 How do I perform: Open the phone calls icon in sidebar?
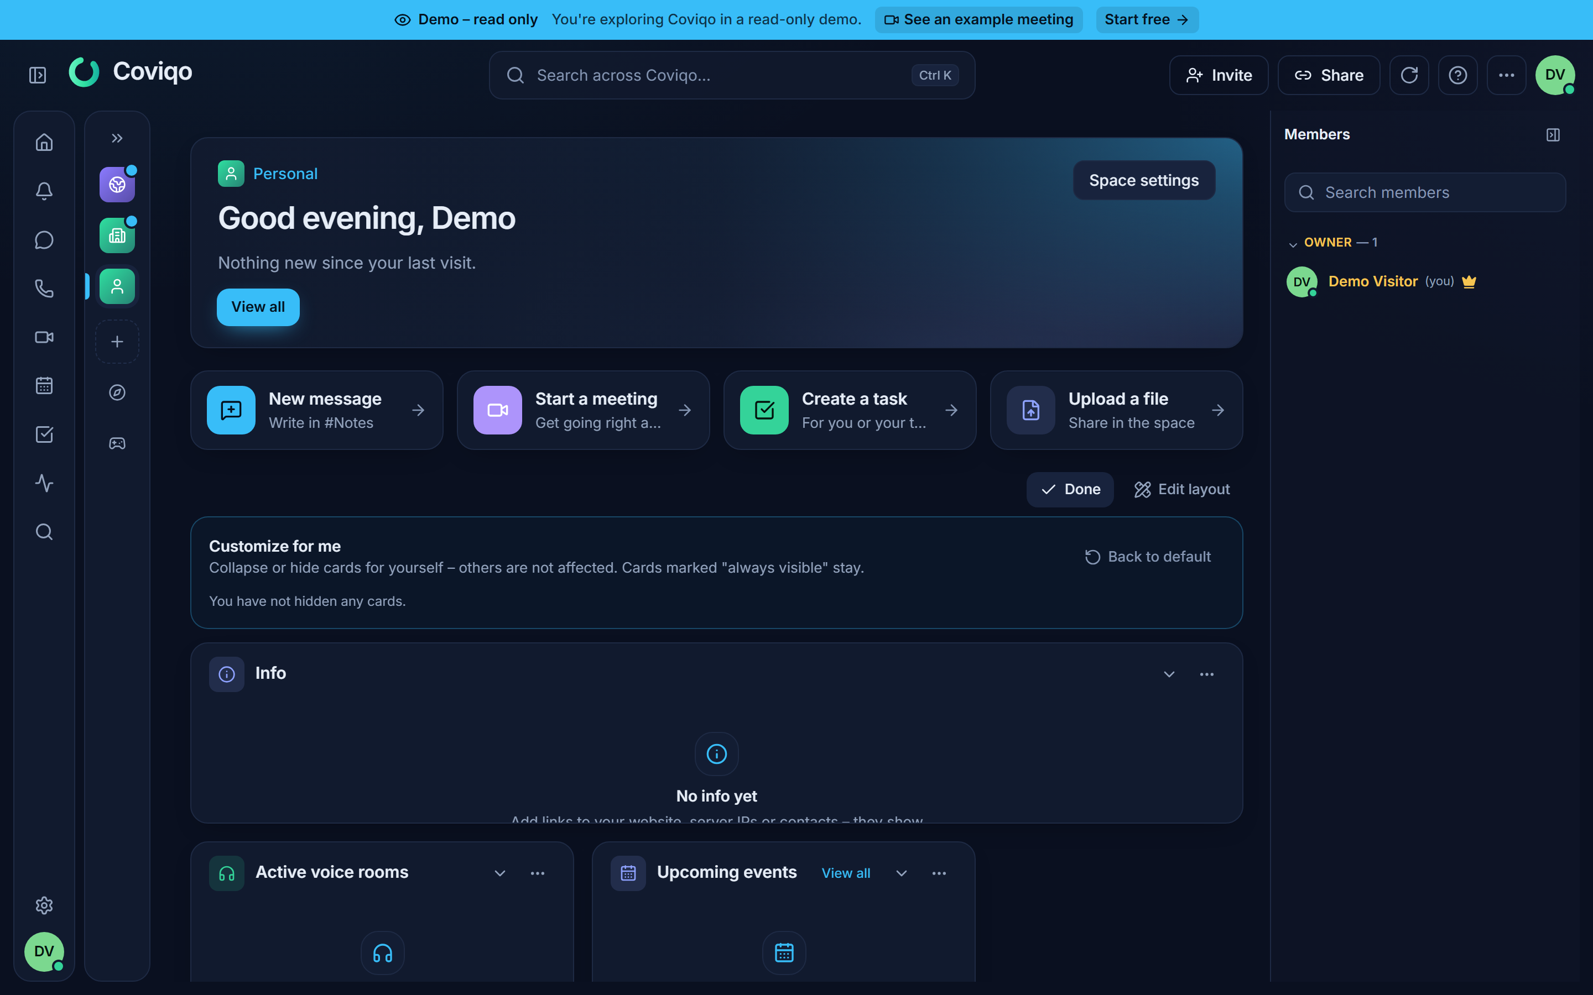tap(44, 288)
